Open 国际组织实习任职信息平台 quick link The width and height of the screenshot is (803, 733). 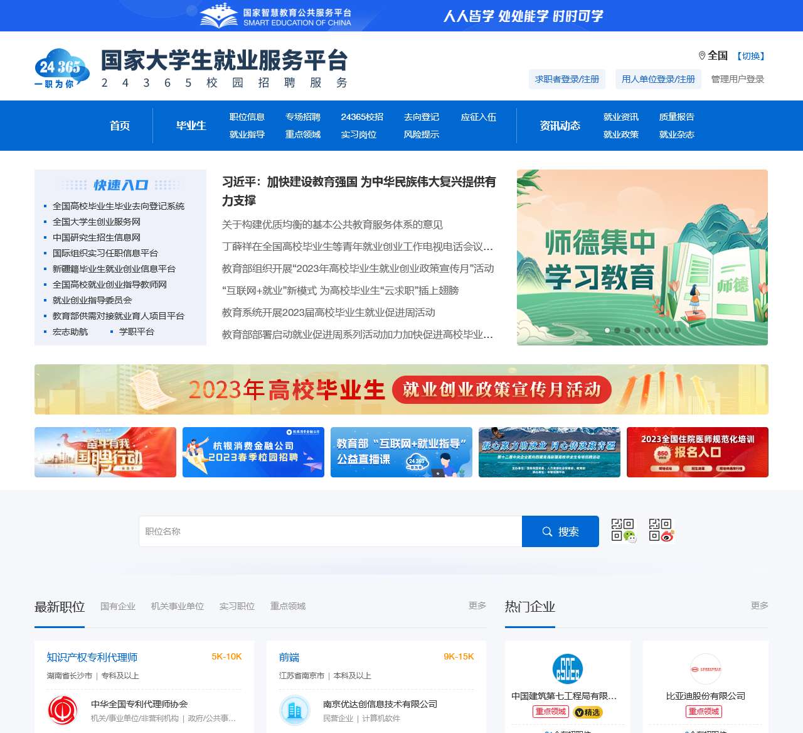point(105,253)
